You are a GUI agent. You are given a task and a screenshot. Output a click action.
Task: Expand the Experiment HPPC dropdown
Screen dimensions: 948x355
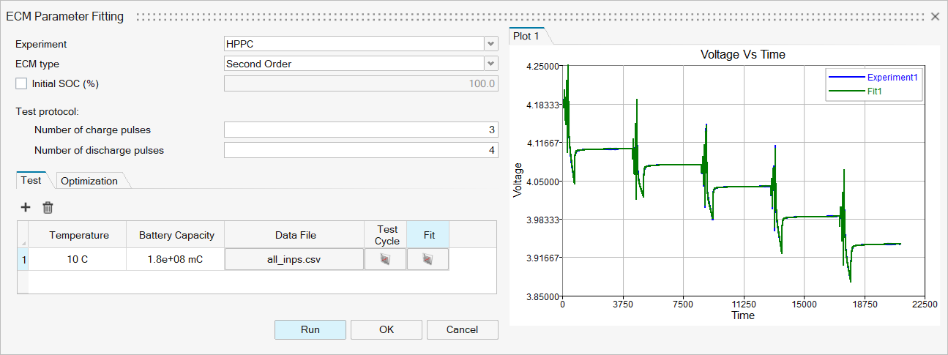pos(490,44)
